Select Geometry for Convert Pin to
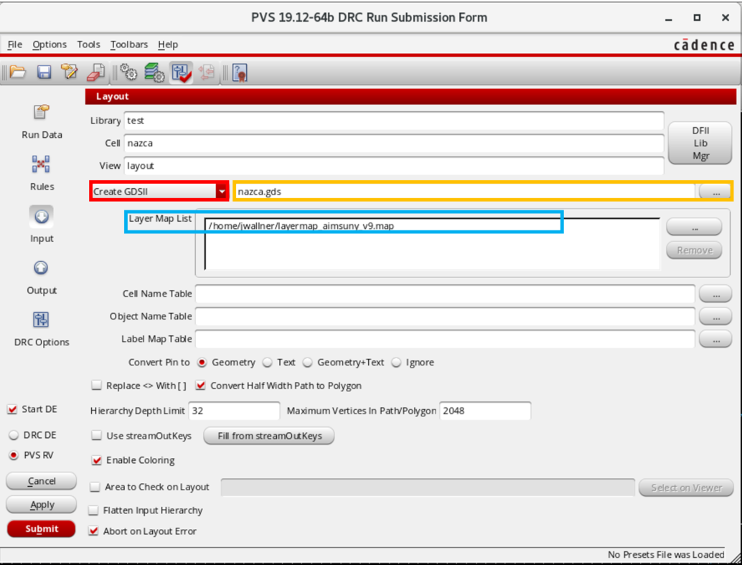The image size is (742, 565). (x=202, y=363)
